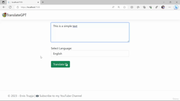This screenshot has width=180, height=101.
Task: Open the Settings and more ellipsis menu
Action: (x=170, y=7)
